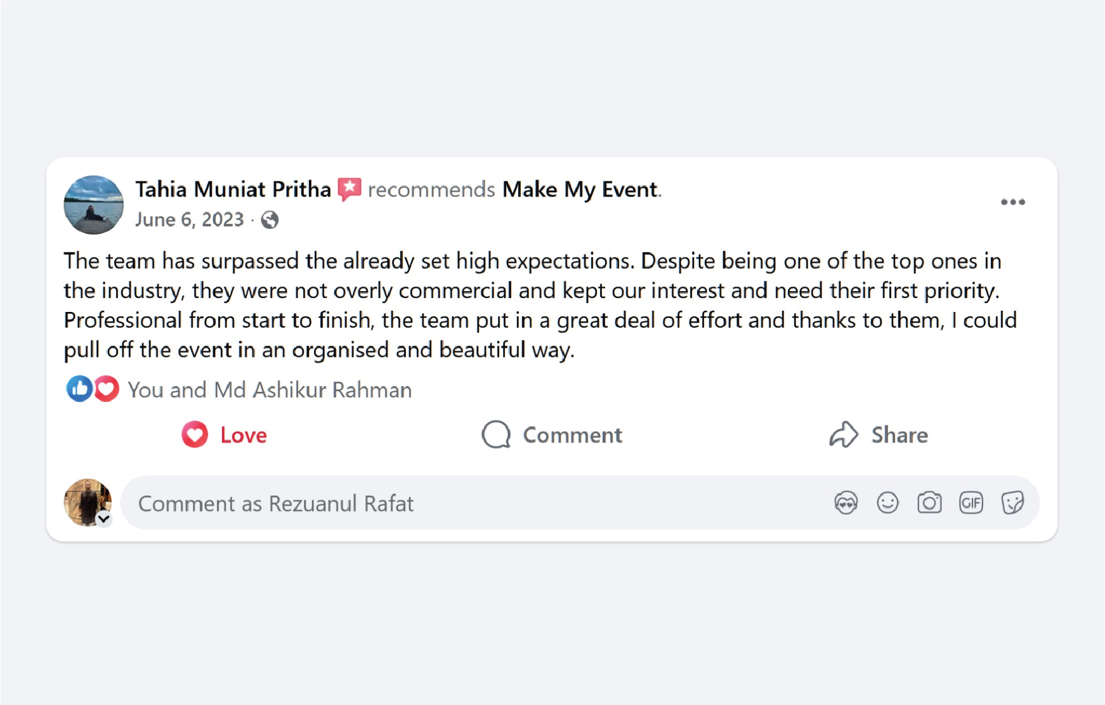Click the red recommends star badge
The width and height of the screenshot is (1105, 705).
pyautogui.click(x=350, y=189)
